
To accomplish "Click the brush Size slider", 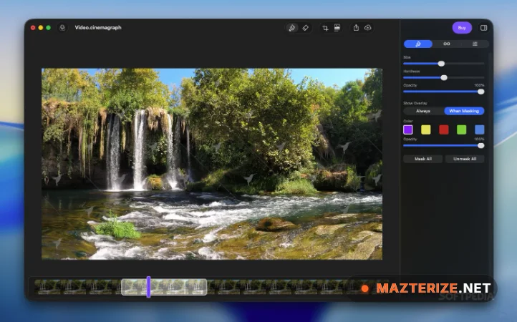I will coord(444,64).
